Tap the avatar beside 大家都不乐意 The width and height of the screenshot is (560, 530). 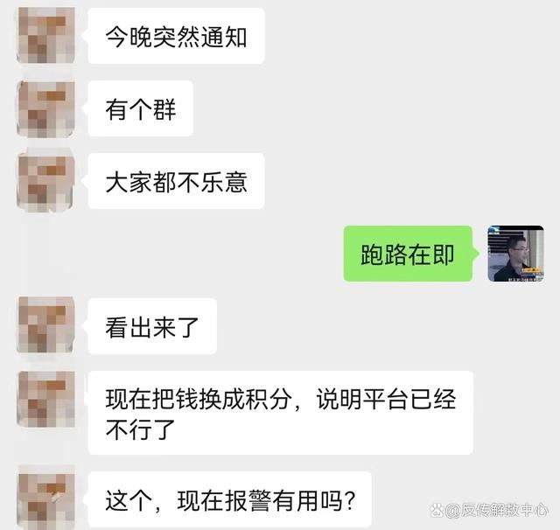pyautogui.click(x=46, y=181)
